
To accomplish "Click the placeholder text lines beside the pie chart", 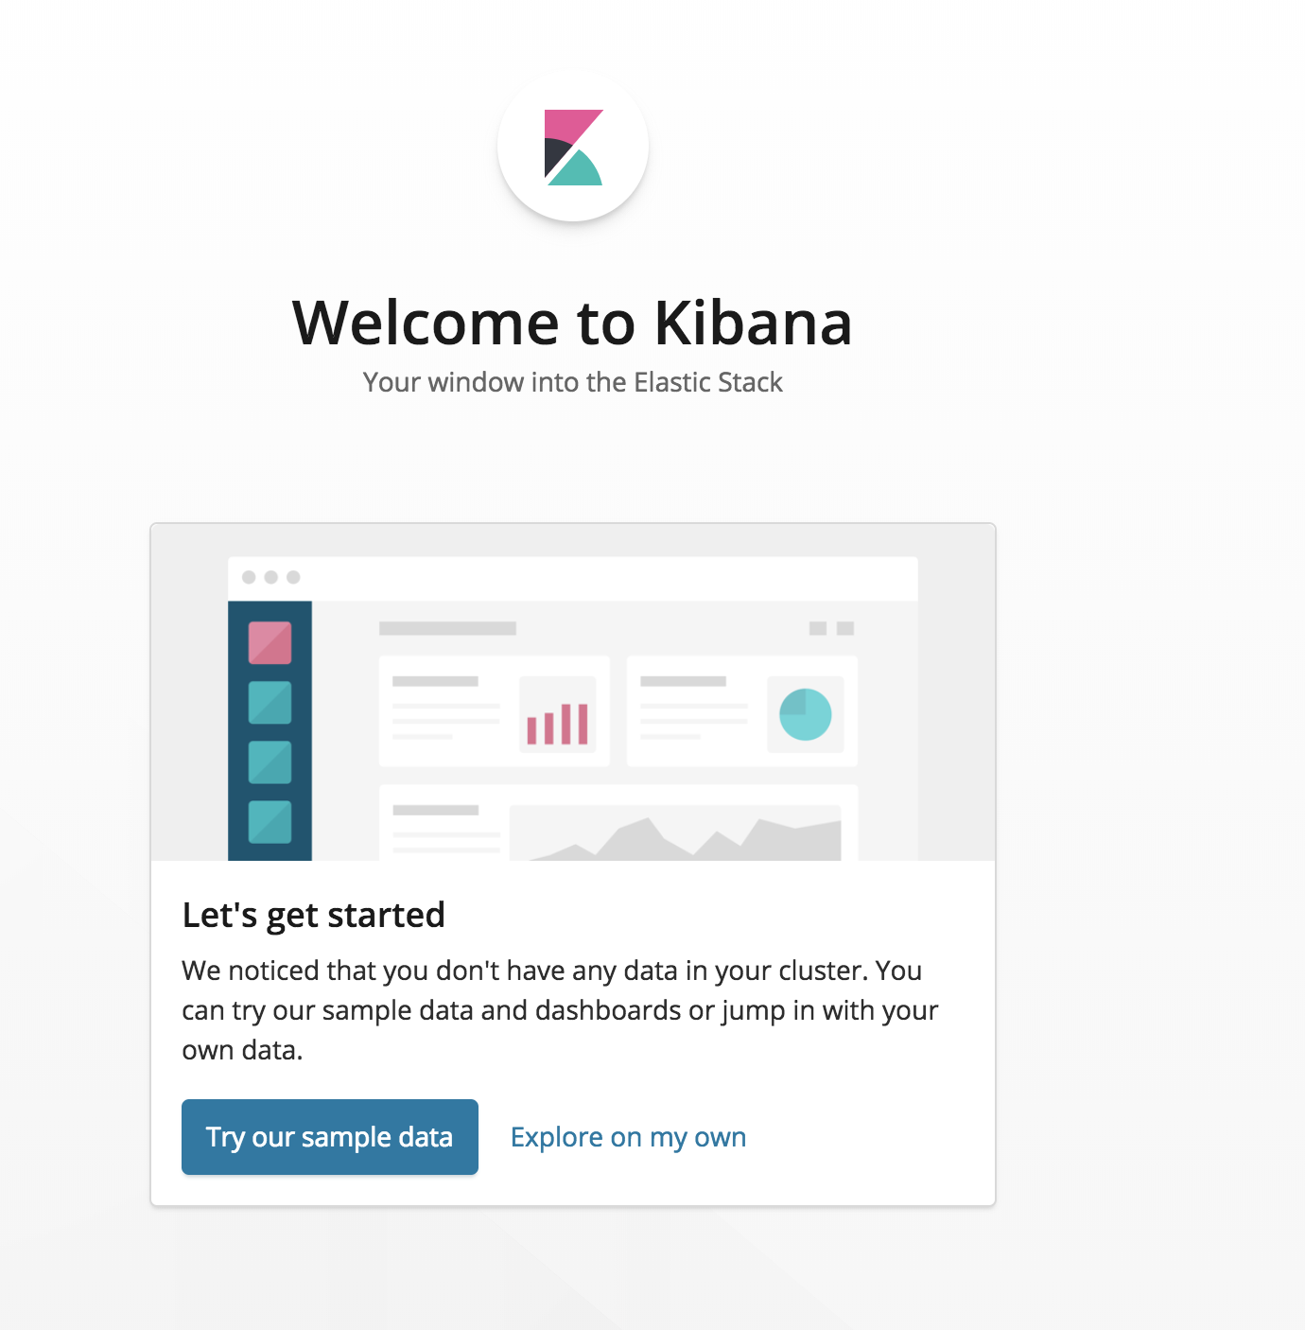I will pos(693,708).
